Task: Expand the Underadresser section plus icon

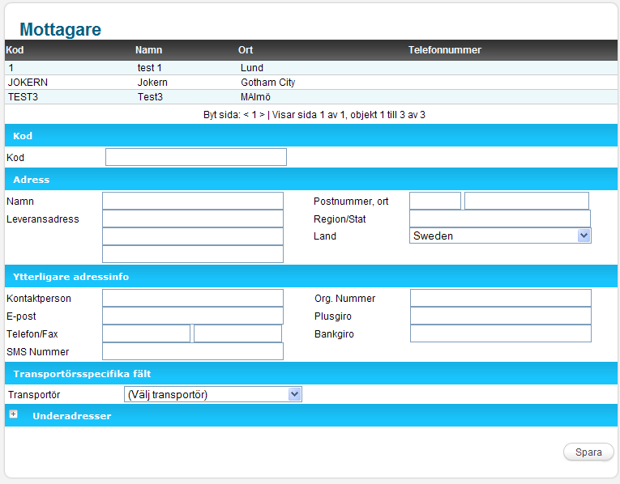Action: click(14, 414)
